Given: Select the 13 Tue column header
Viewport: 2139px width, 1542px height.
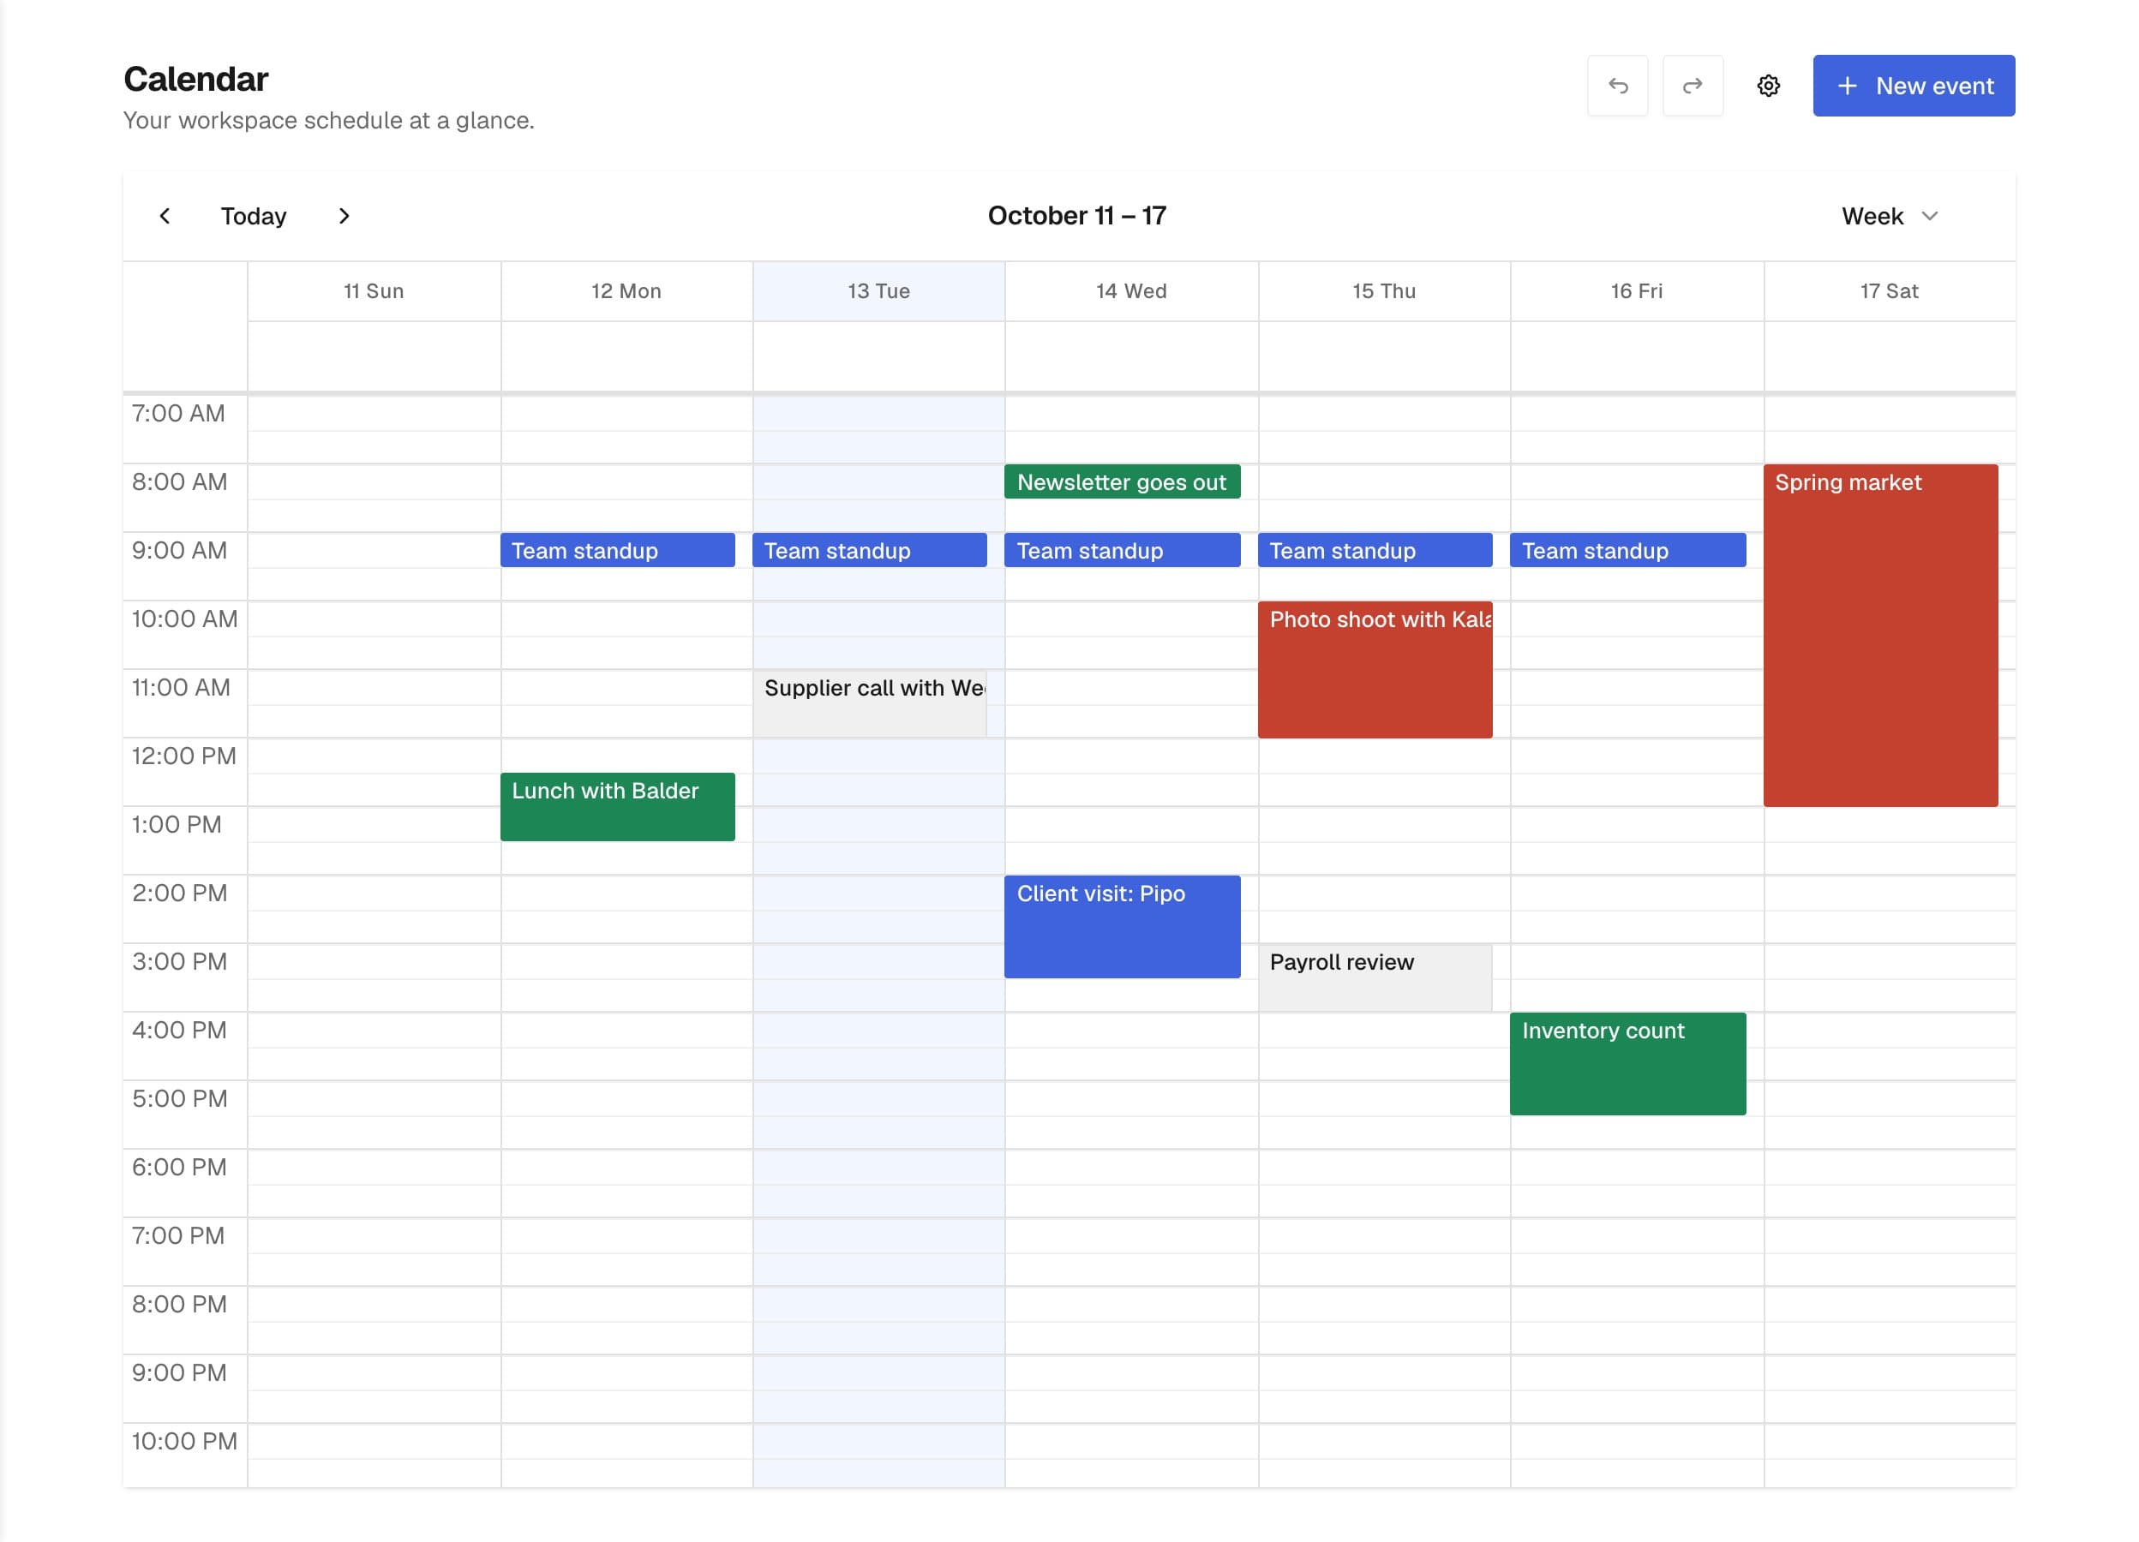Looking at the screenshot, I should pyautogui.click(x=878, y=291).
